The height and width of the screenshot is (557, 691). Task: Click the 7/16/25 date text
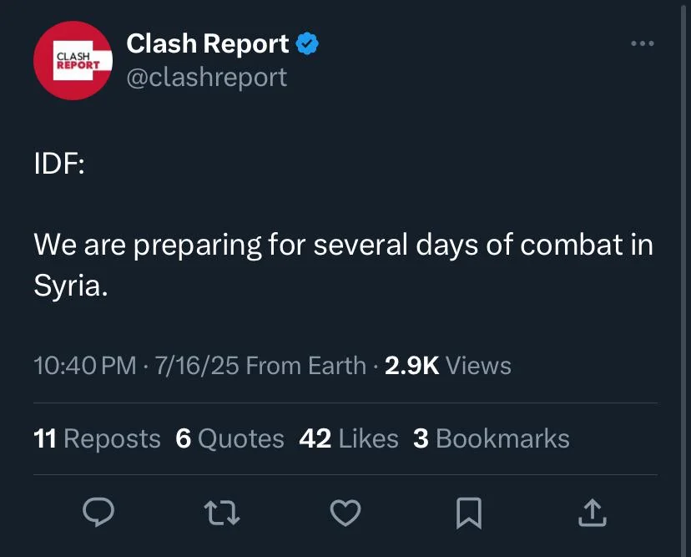[x=197, y=366]
